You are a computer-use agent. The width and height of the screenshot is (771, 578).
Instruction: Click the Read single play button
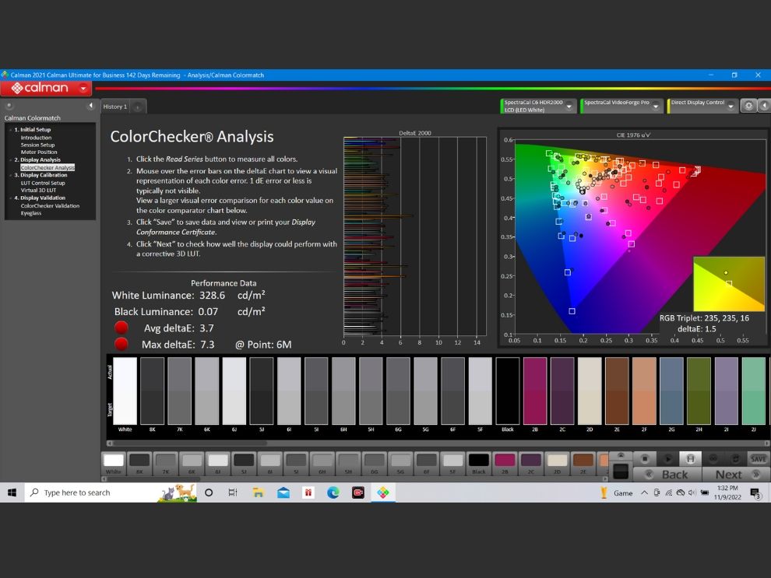(667, 459)
